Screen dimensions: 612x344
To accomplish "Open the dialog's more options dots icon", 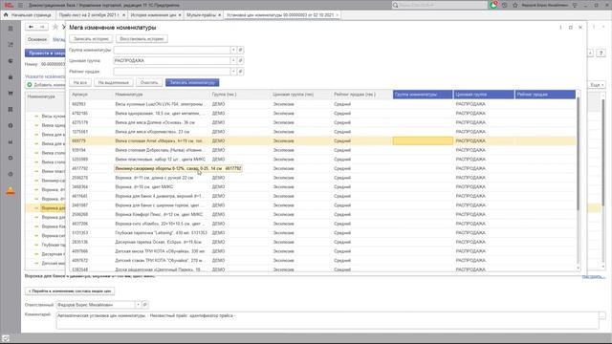I will [x=560, y=28].
